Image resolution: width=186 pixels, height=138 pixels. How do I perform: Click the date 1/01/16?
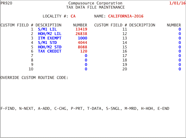(x=177, y=3)
